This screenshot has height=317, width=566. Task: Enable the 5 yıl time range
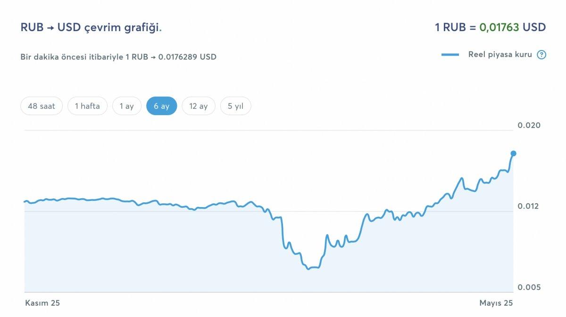(x=235, y=106)
